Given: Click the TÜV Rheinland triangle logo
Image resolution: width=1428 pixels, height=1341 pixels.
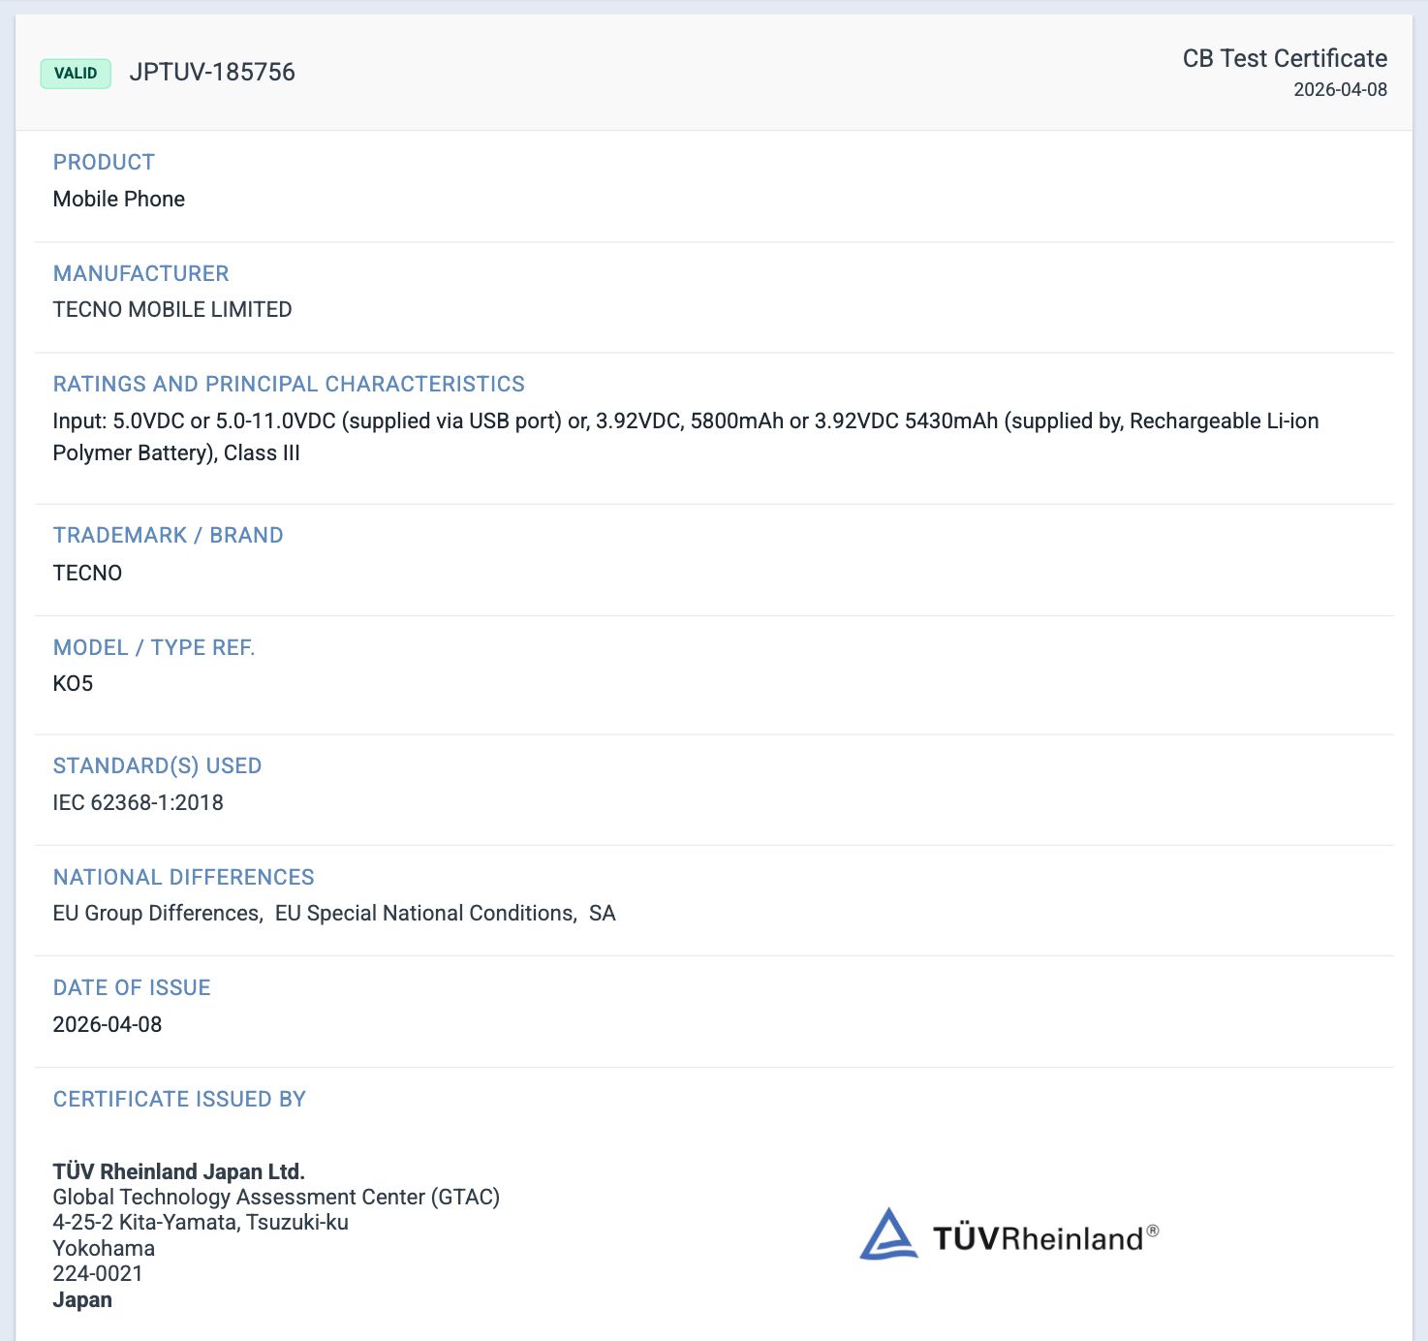Looking at the screenshot, I should click(x=888, y=1234).
